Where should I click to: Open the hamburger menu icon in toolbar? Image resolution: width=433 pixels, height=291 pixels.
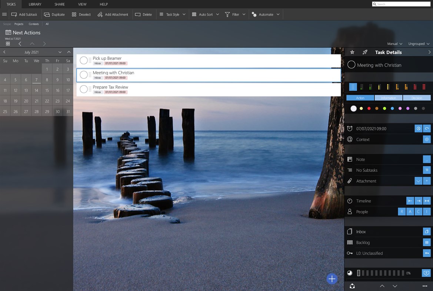click(4, 14)
